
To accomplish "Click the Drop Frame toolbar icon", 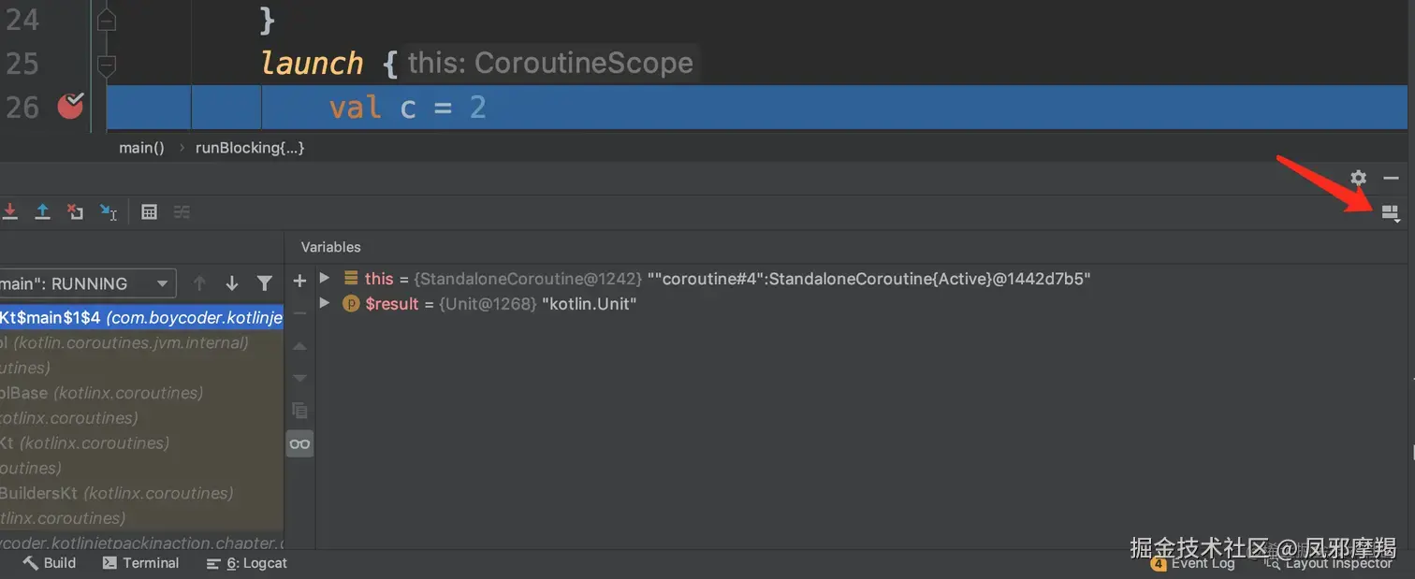I will tap(75, 212).
